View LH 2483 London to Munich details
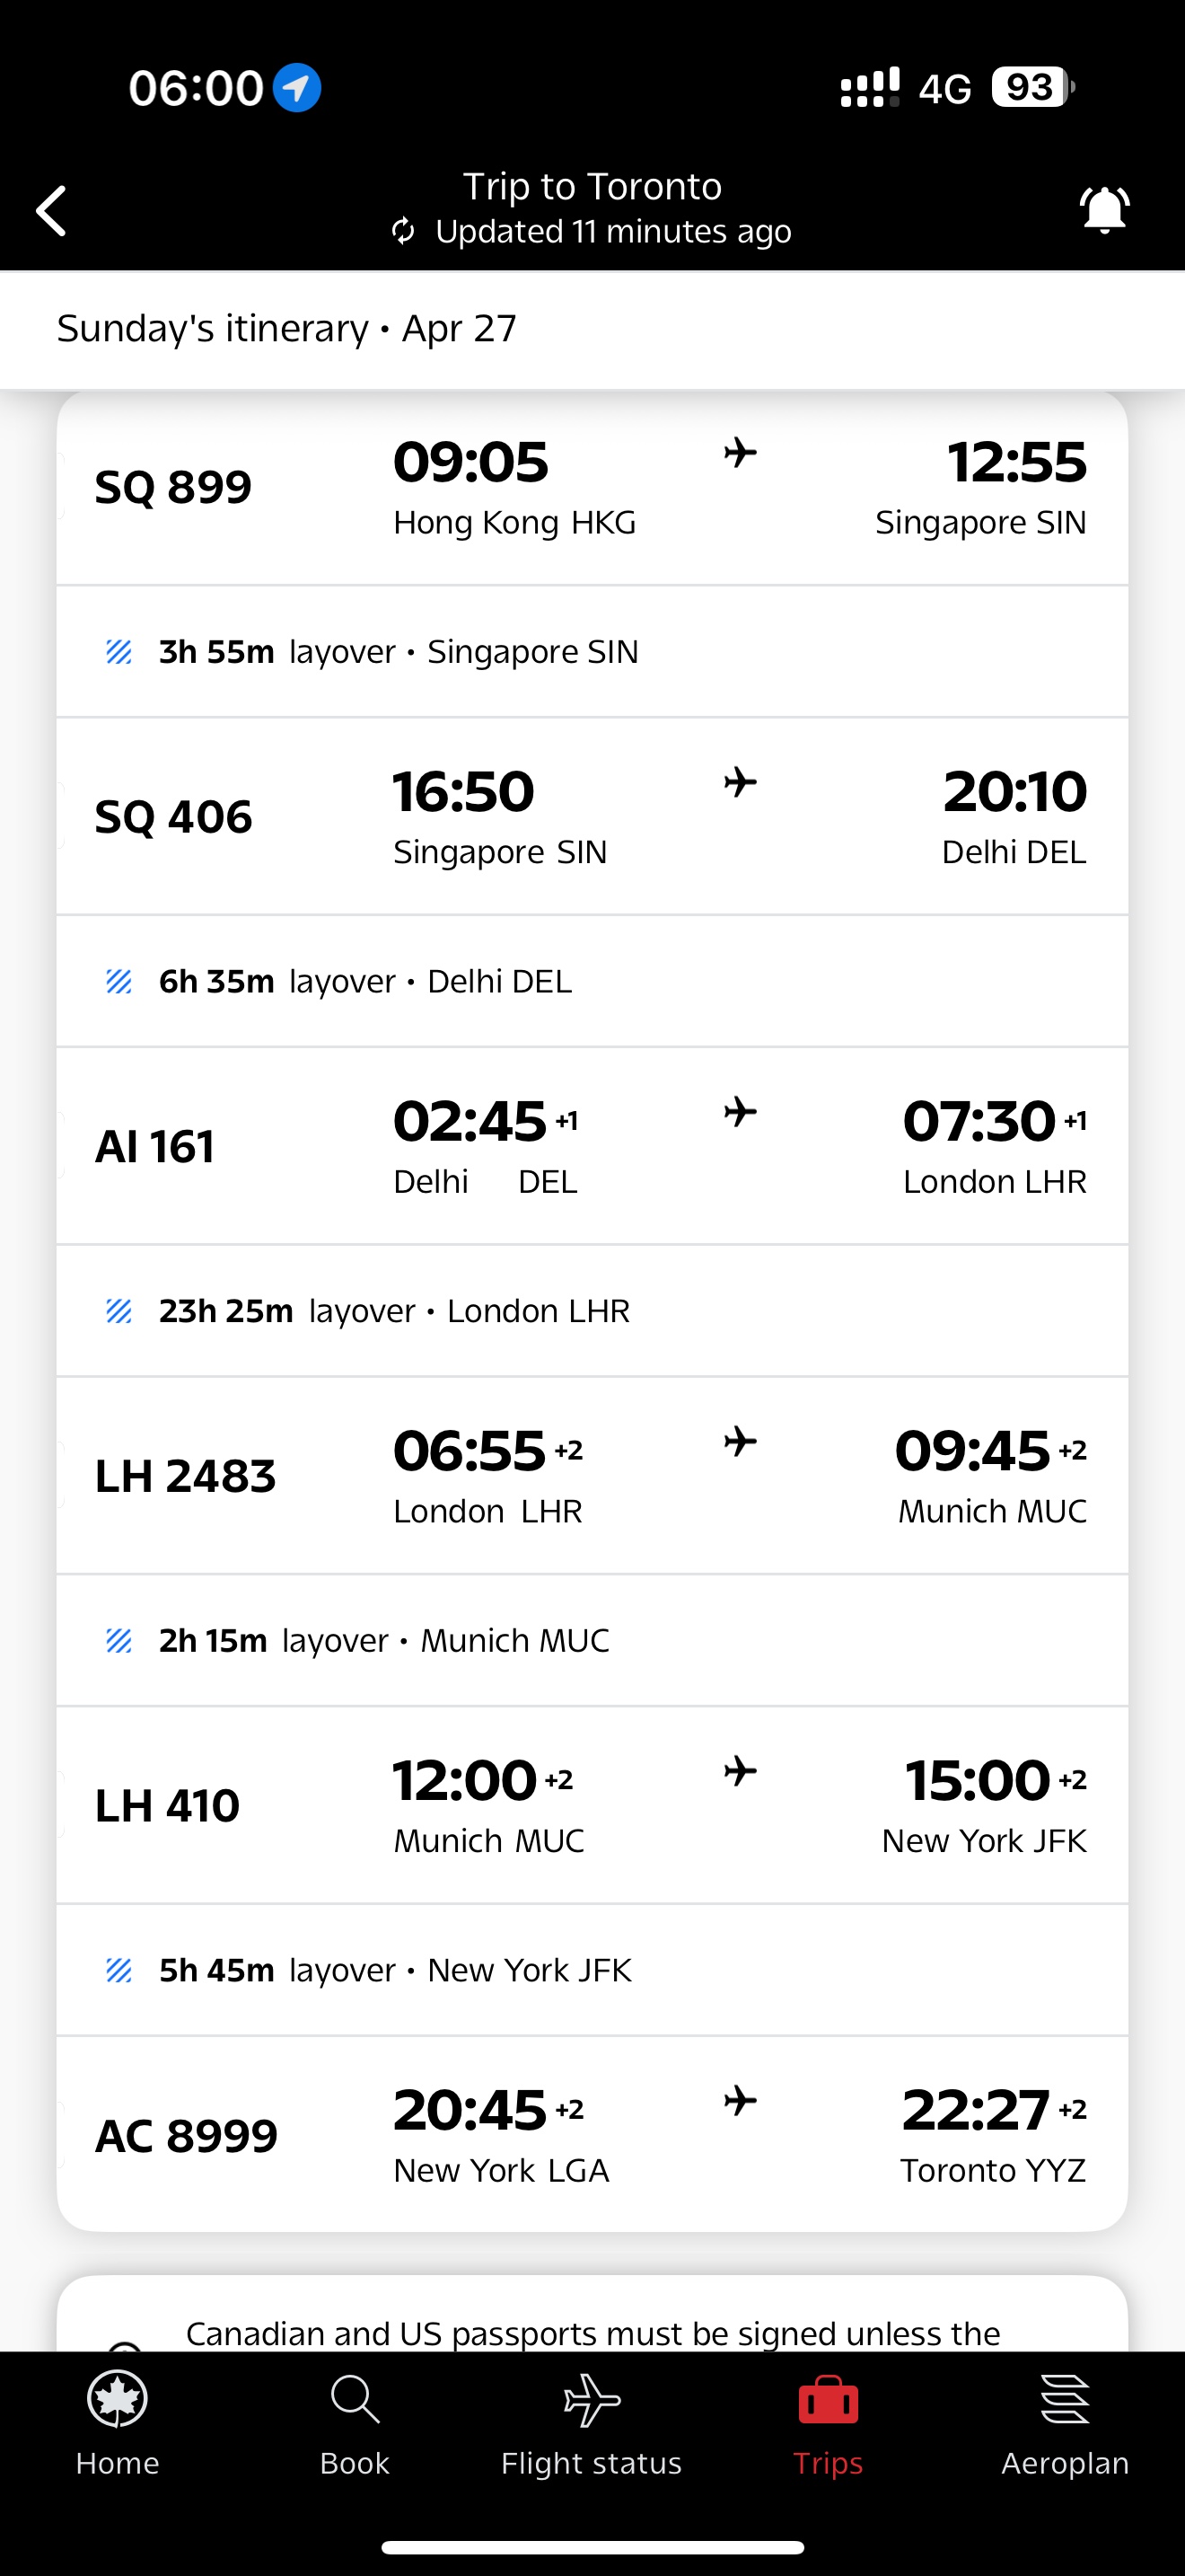This screenshot has height=2576, width=1185. click(x=592, y=1476)
